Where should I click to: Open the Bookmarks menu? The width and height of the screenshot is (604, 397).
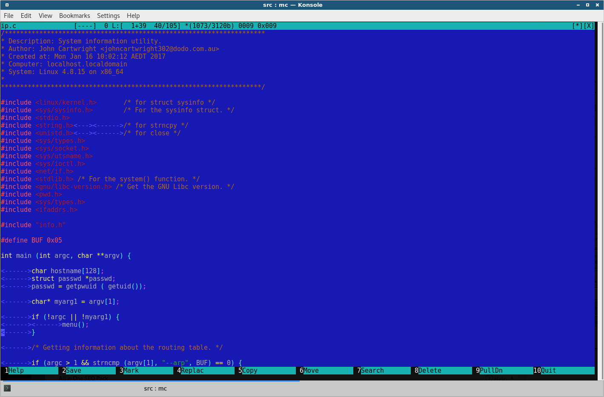[x=74, y=16]
